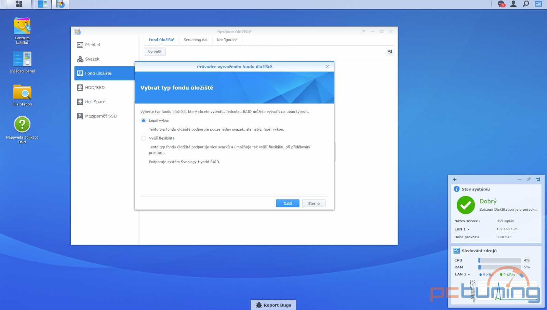Image resolution: width=547 pixels, height=310 pixels.
Task: Pin the widget panel
Action: (x=529, y=179)
